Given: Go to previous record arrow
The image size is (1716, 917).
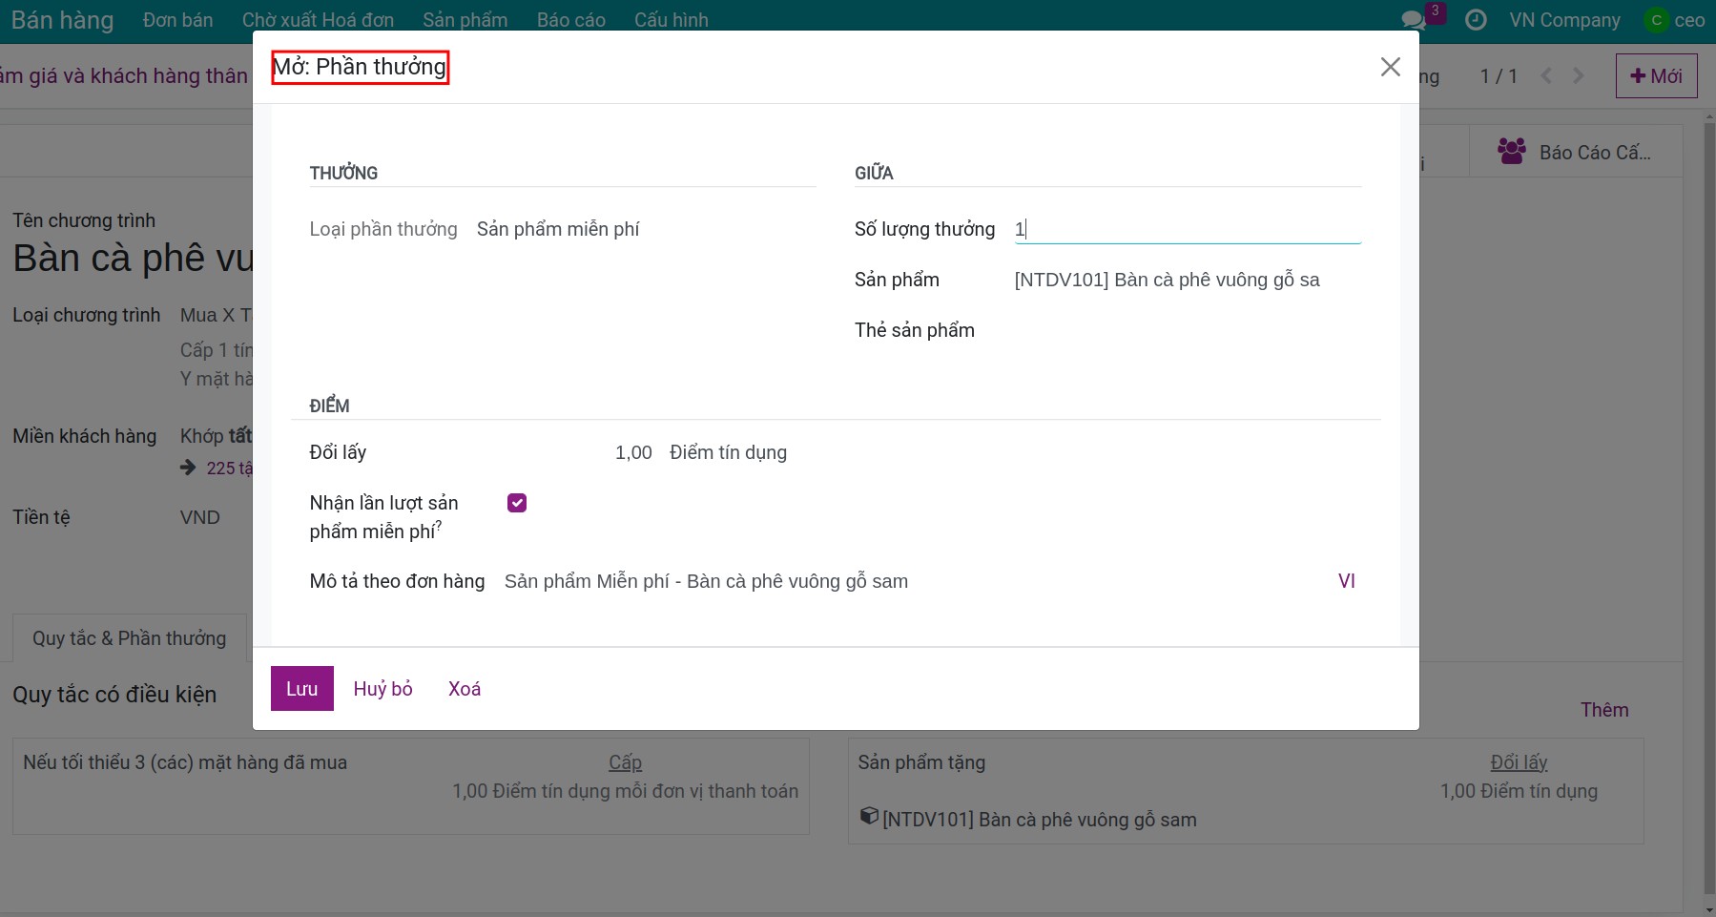Looking at the screenshot, I should click(x=1546, y=76).
